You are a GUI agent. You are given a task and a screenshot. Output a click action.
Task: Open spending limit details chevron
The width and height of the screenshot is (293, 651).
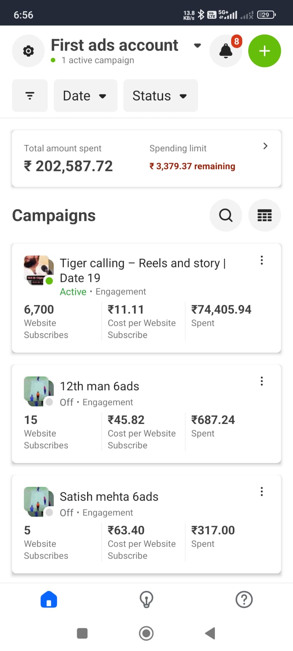pos(265,146)
